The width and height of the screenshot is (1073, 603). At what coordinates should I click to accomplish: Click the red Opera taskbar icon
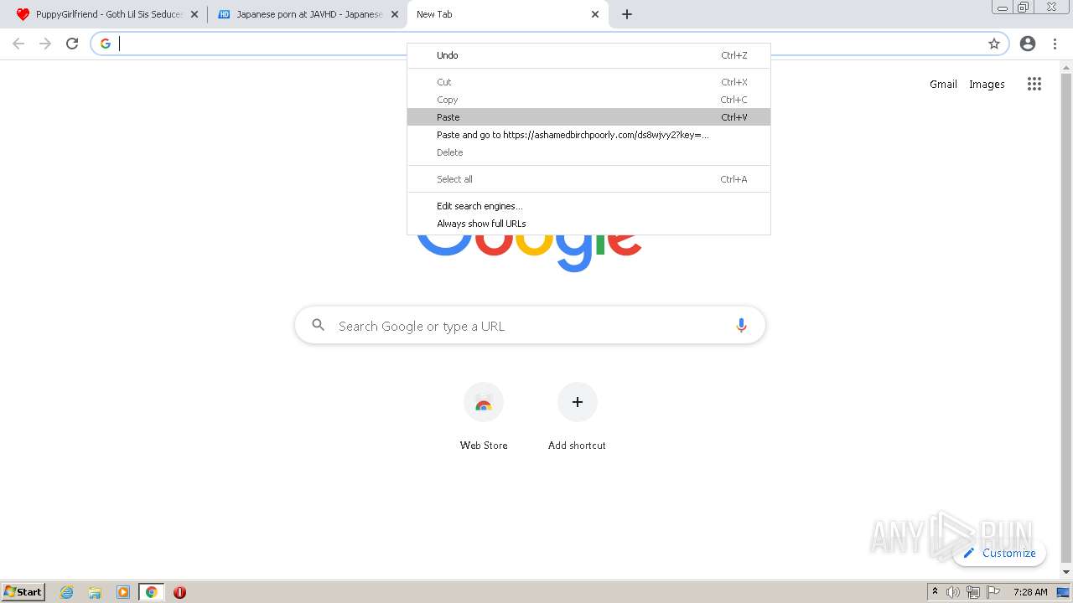tap(179, 592)
